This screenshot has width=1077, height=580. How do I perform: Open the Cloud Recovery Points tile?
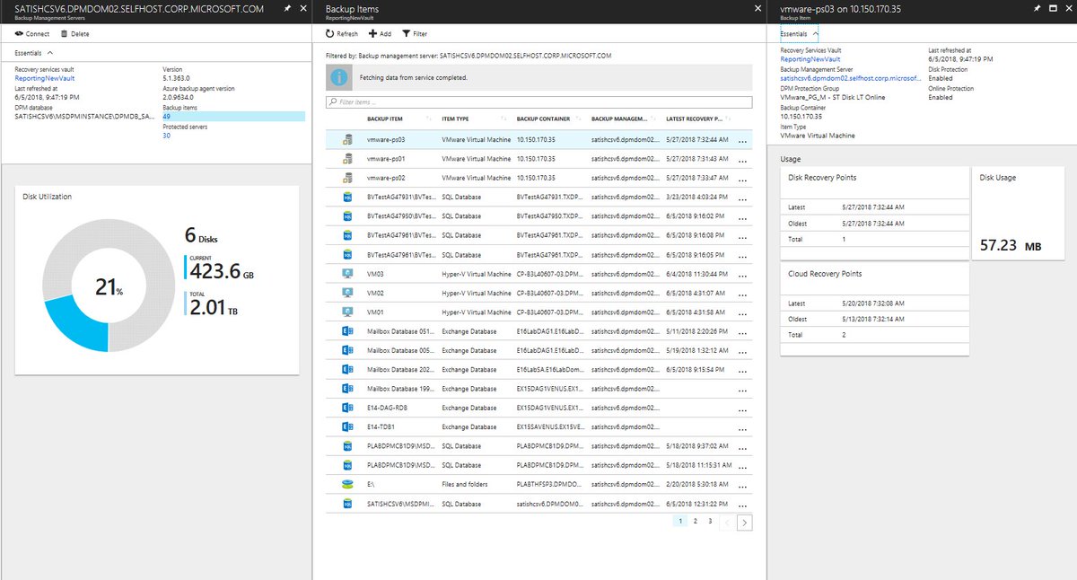874,309
